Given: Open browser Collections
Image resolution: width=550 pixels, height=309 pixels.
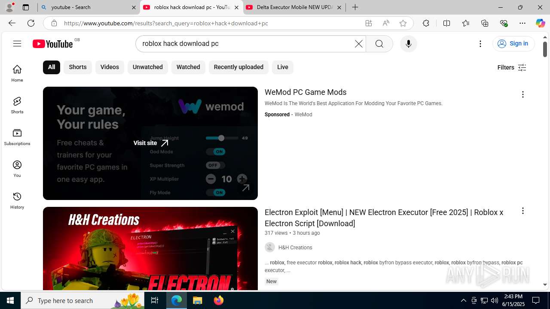Looking at the screenshot, I should [x=485, y=23].
